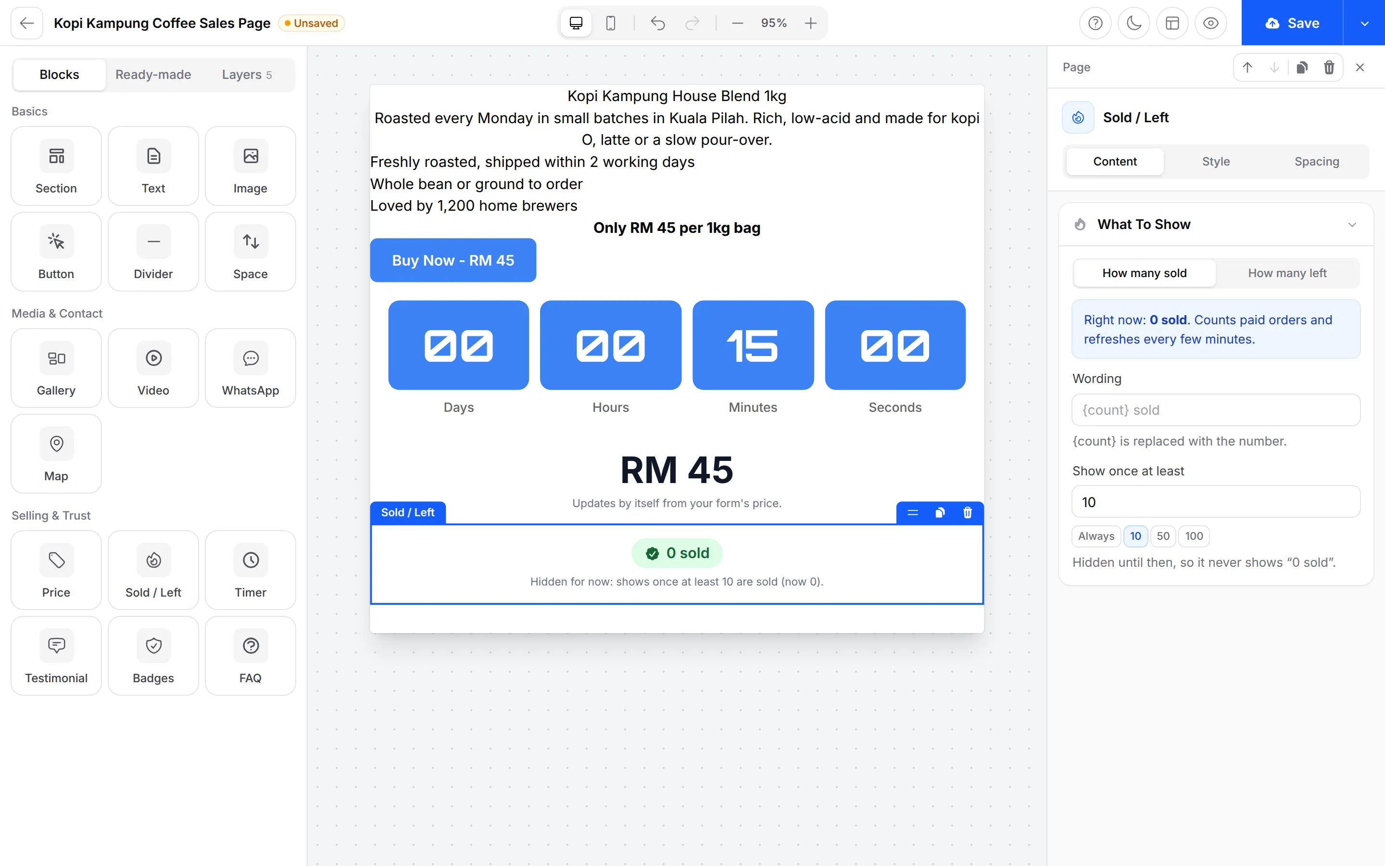Switch to desktop preview mode
The image size is (1385, 866).
coord(576,23)
